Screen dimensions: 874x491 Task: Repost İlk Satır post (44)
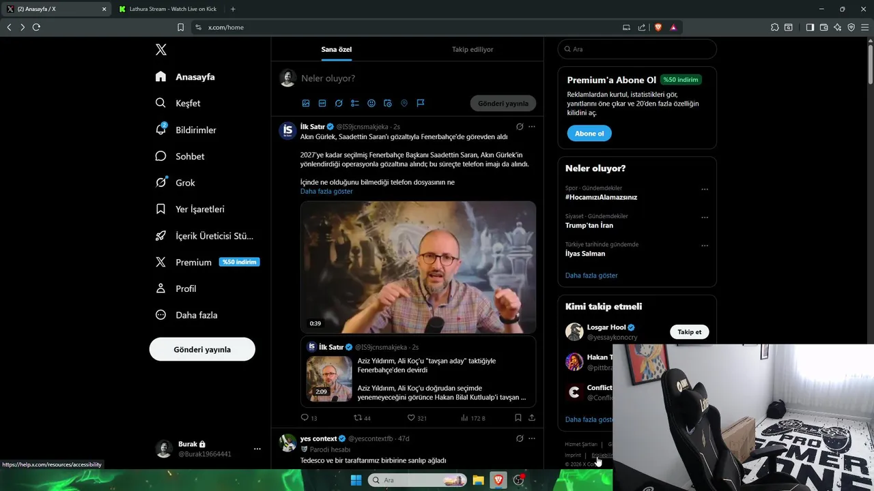coord(362,417)
